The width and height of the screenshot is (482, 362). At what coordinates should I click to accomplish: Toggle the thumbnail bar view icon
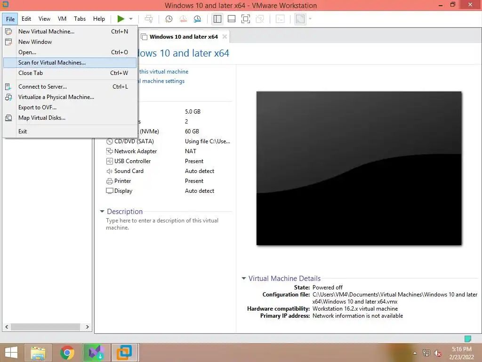[232, 19]
